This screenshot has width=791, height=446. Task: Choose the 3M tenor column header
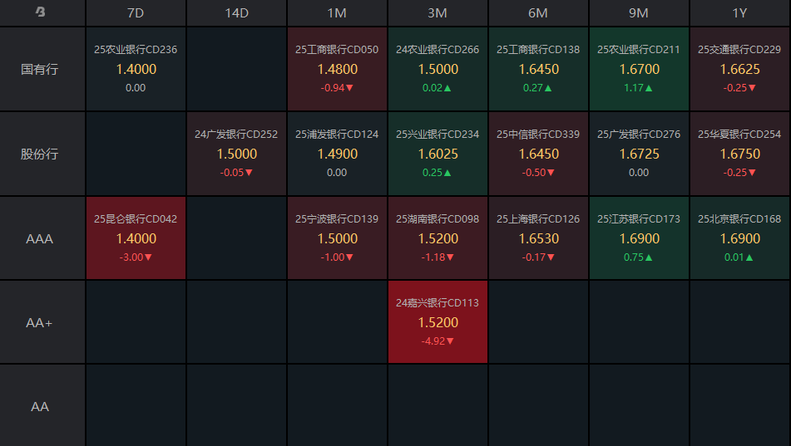[438, 13]
